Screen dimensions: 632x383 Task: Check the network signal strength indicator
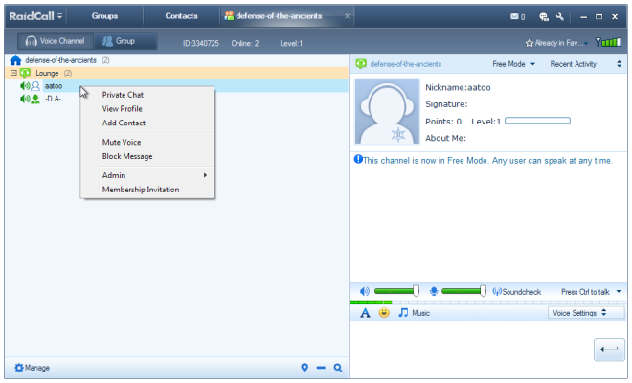coord(608,42)
